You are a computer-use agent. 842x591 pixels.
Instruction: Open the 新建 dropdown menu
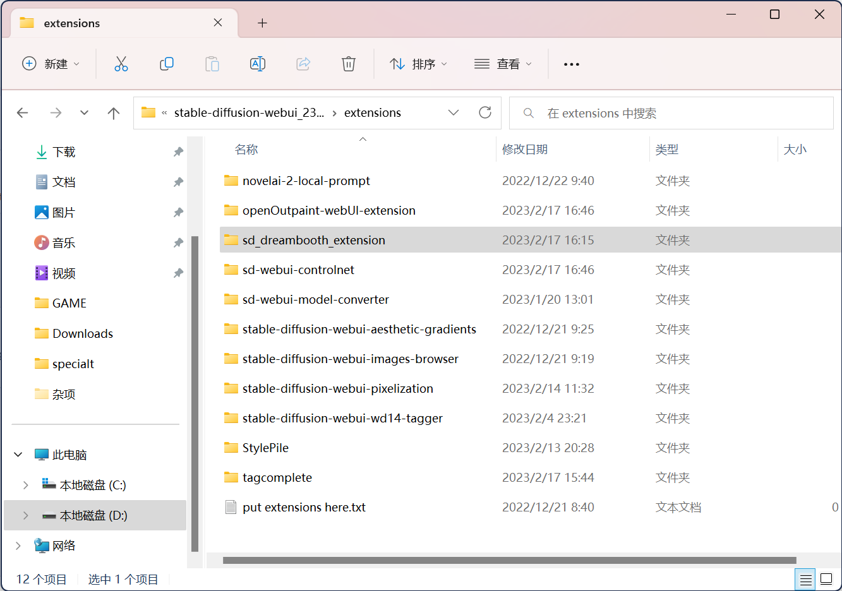(x=51, y=64)
